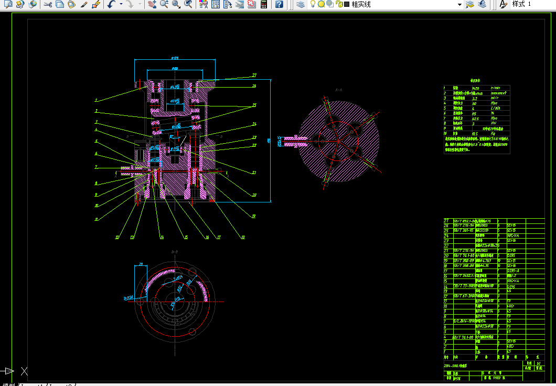Screen dimensions: 556x386
Task: Click the UCS icon in drawing corner
Action: click(14, 371)
